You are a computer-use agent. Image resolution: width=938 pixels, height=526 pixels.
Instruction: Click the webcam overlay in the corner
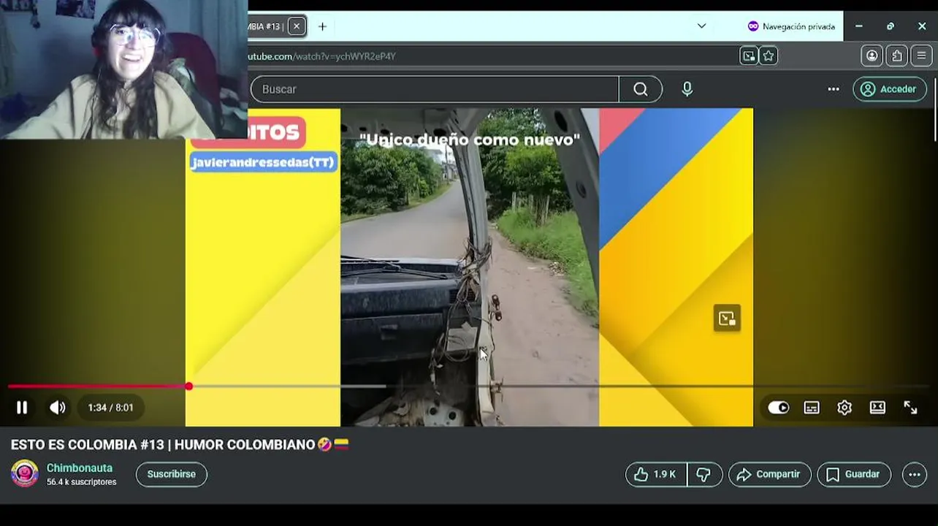click(124, 69)
